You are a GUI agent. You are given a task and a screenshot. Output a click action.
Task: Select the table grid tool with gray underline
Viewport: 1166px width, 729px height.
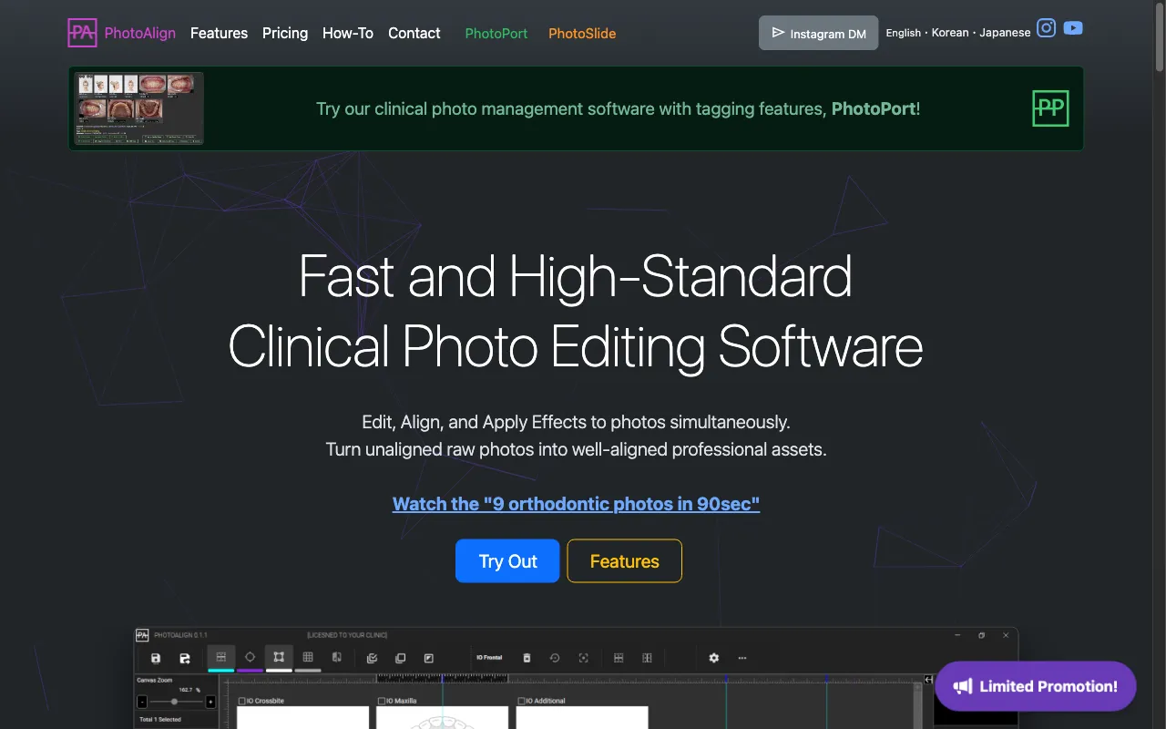(x=308, y=657)
